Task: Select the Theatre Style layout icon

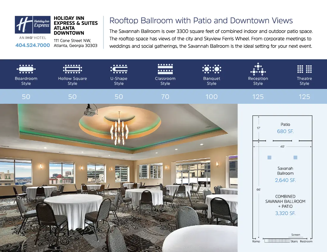Action: 304,69
